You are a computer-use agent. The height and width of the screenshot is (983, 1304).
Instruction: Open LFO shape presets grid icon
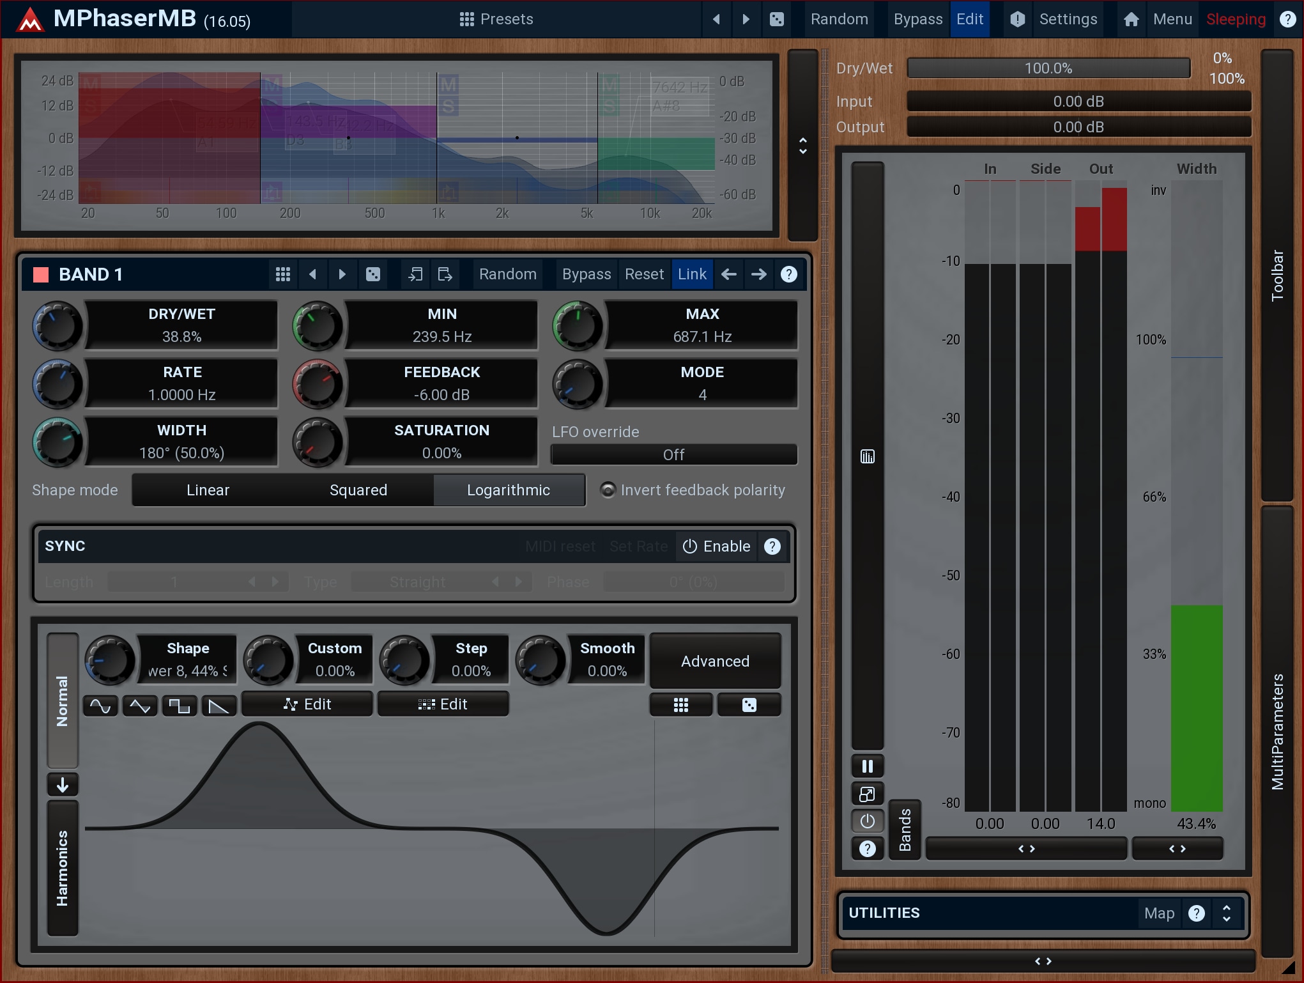click(x=681, y=705)
